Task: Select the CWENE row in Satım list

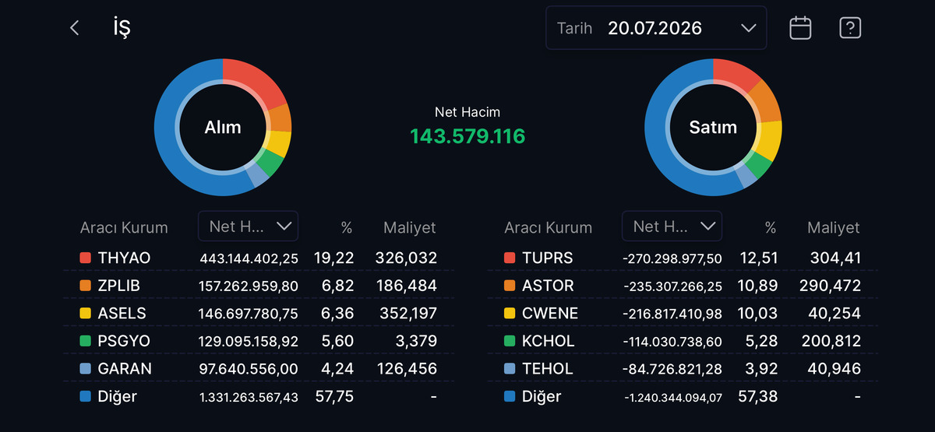Action: click(683, 314)
